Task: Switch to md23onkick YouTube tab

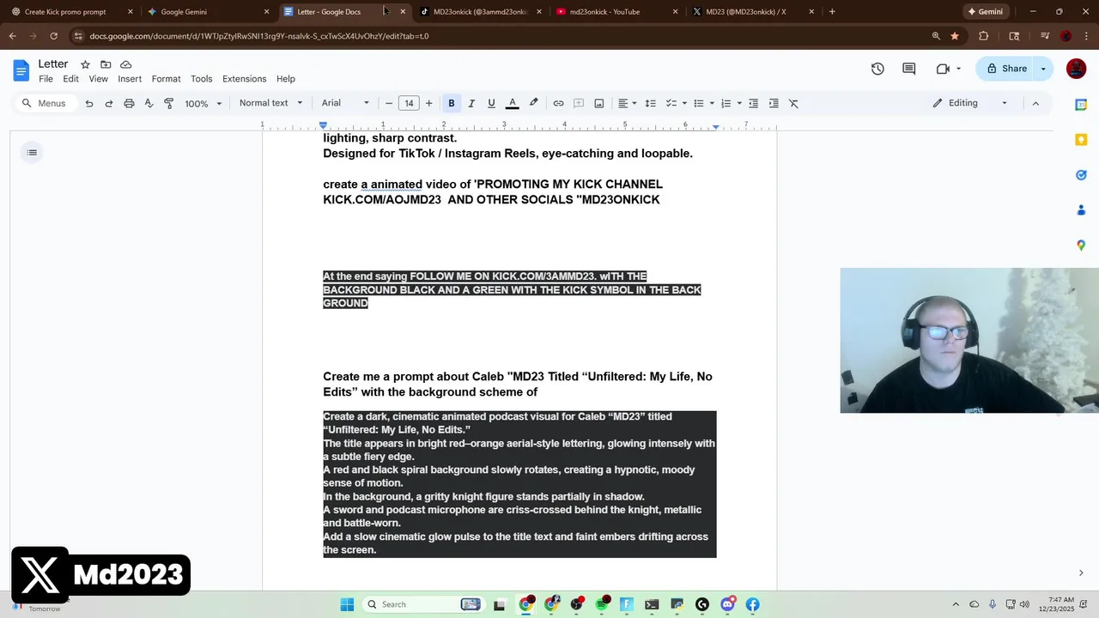Action: (x=616, y=12)
